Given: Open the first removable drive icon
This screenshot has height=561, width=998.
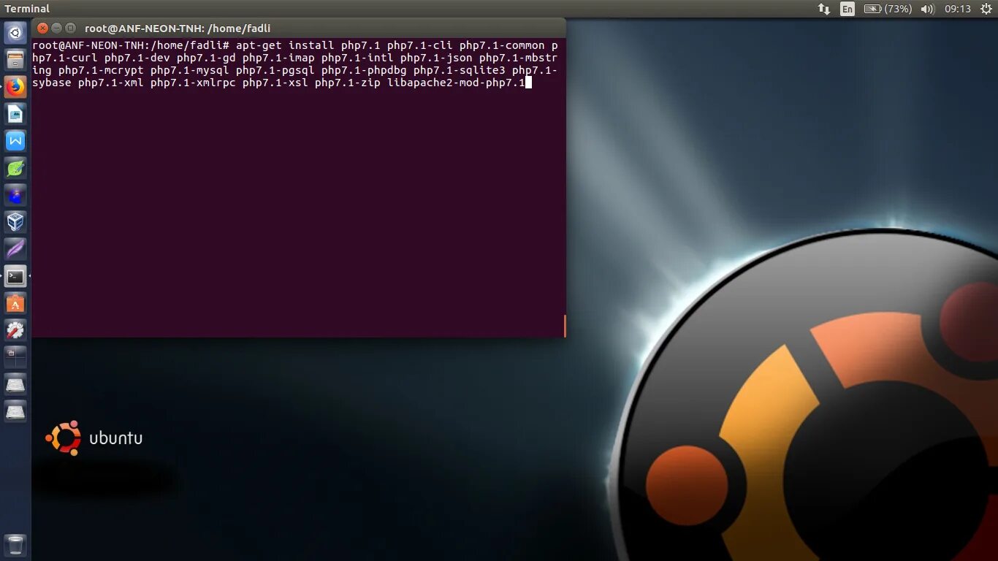Looking at the screenshot, I should click(x=15, y=384).
